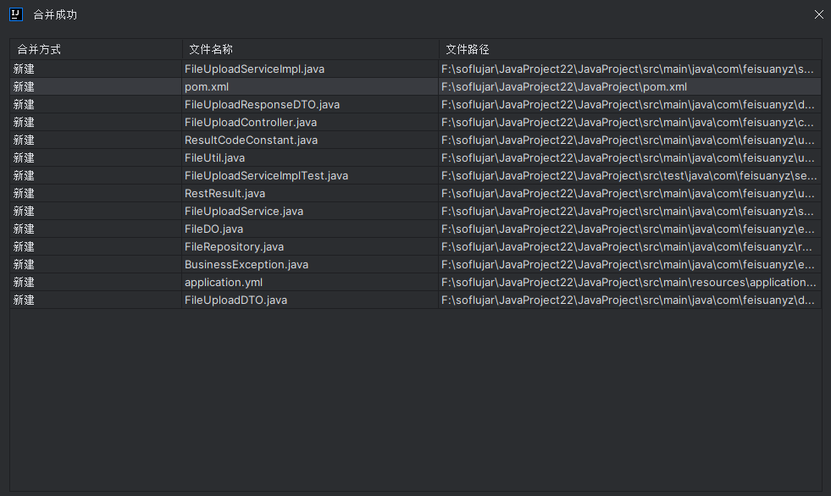The height and width of the screenshot is (496, 831).
Task: Pick the ResultCodeConstant.java row
Action: point(251,140)
